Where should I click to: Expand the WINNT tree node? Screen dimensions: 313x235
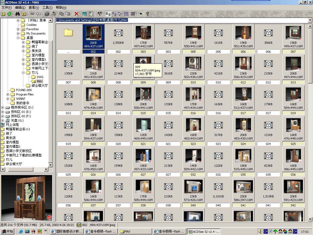point(8,99)
